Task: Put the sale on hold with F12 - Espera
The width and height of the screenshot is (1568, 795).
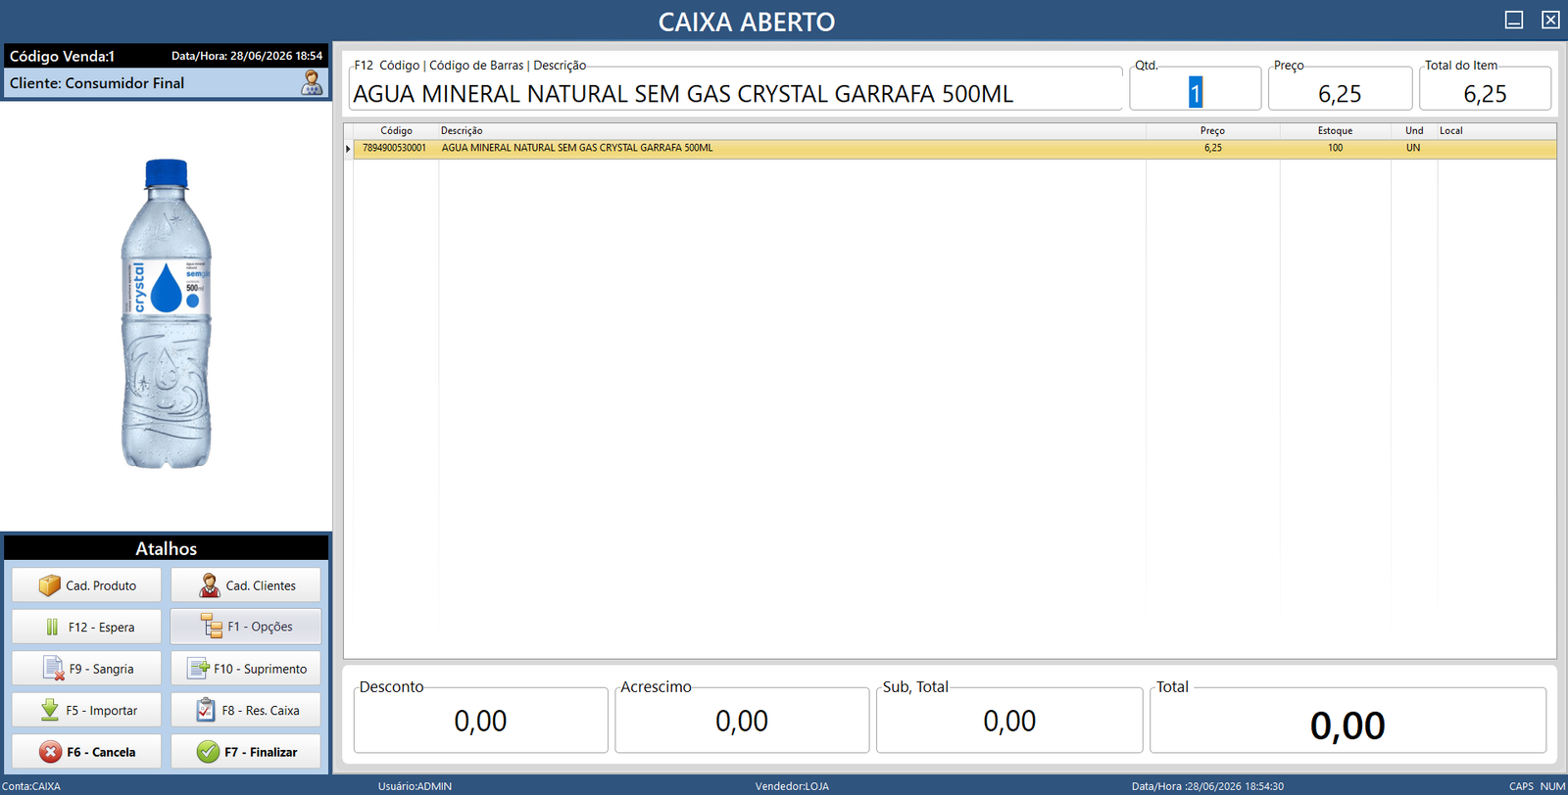Action: pos(86,628)
